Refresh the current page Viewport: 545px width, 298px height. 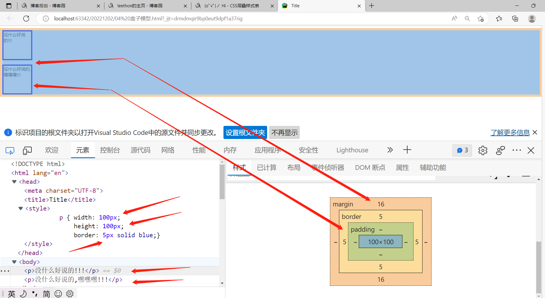coord(26,19)
